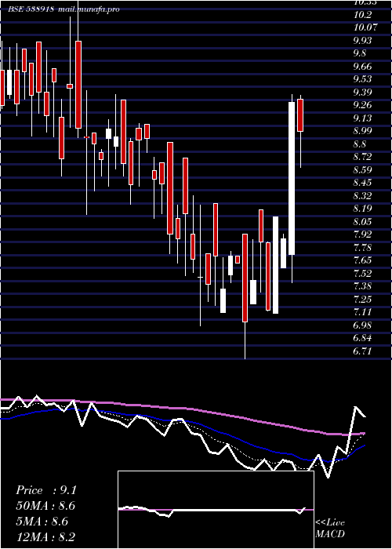This screenshot has height=549, width=392.
Task: Click the 9.39 price axis label
Action: tap(362, 92)
